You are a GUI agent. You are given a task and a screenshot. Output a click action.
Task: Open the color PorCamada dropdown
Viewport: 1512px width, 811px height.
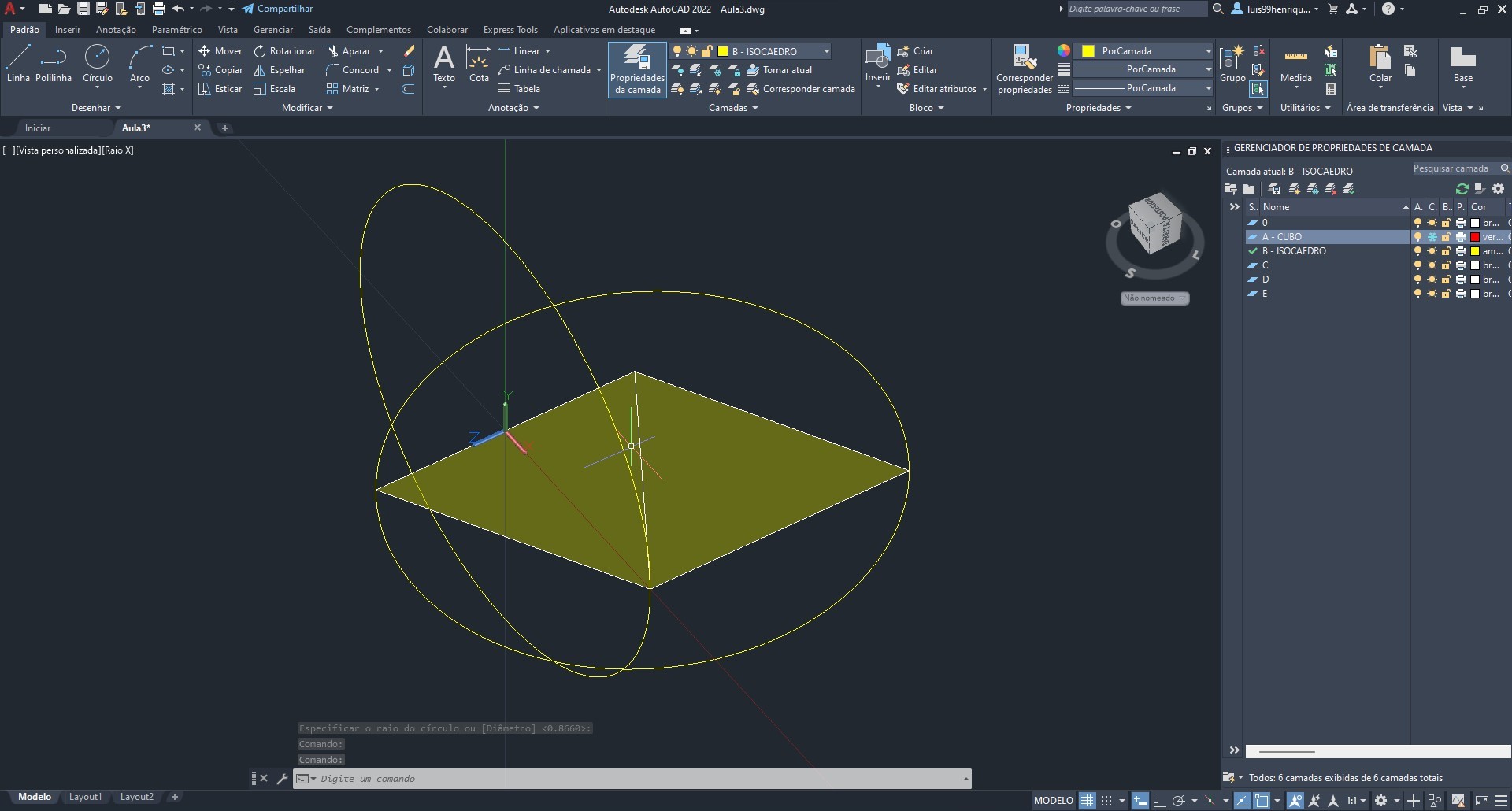[x=1144, y=51]
